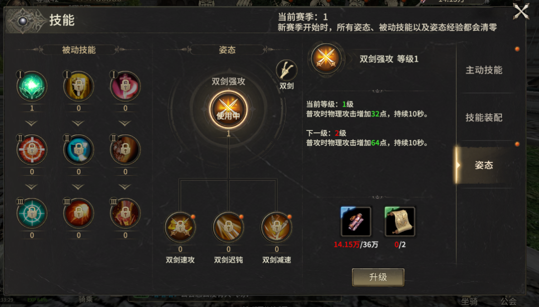Select the locked 双剑速攻 stance node
The image size is (539, 307).
[x=180, y=227]
